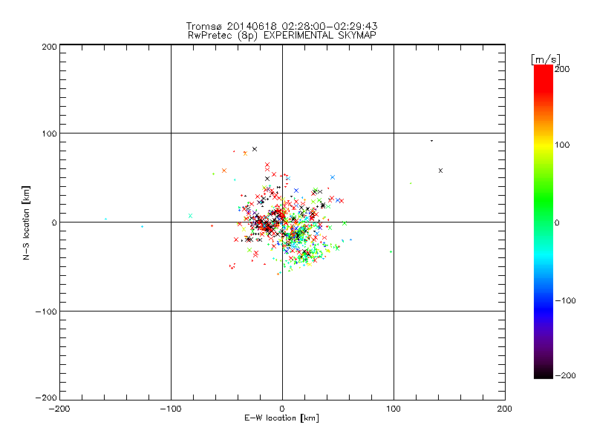Click the y-axis tick label '0'

click(x=54, y=222)
